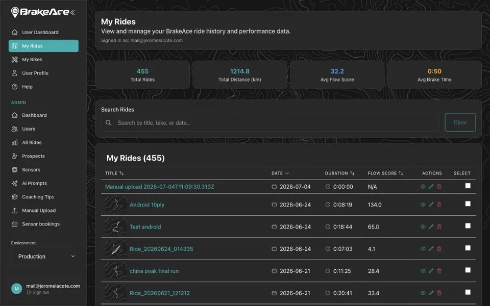Click the search magnifier icon
Viewport: 490px width, 306px height.
tap(108, 123)
